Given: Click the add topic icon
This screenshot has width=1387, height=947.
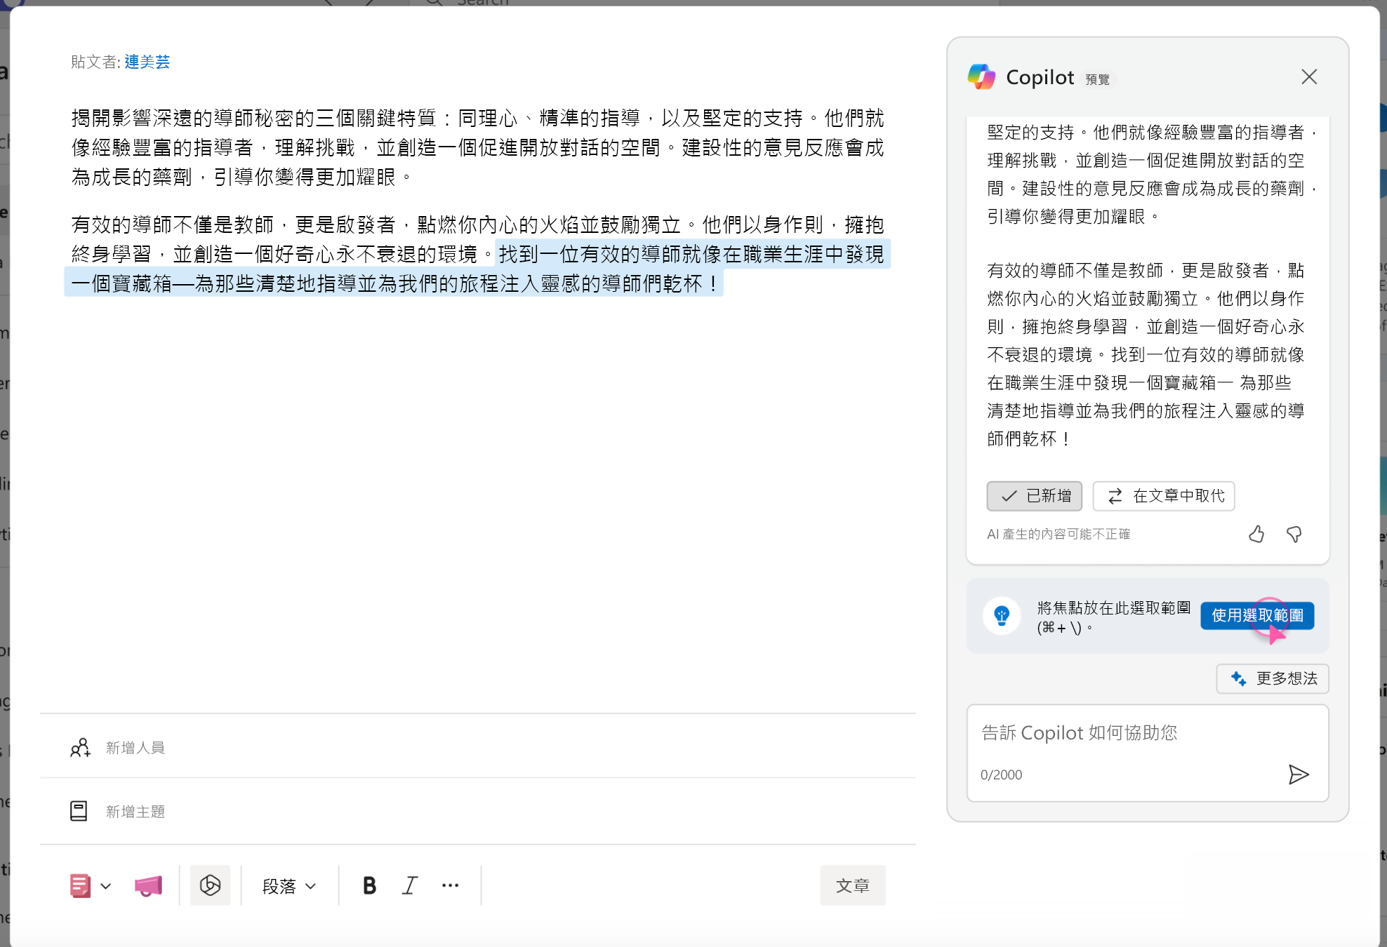Looking at the screenshot, I should click(x=79, y=811).
